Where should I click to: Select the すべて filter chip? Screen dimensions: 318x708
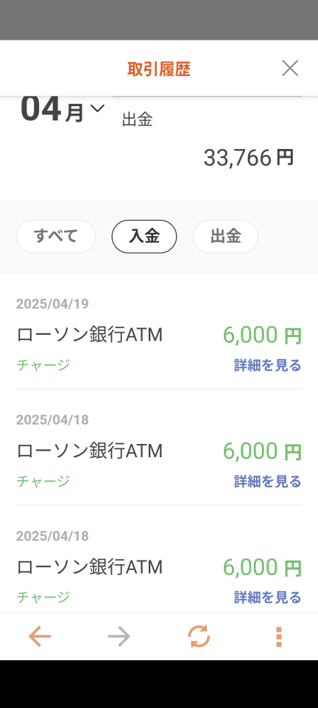56,237
